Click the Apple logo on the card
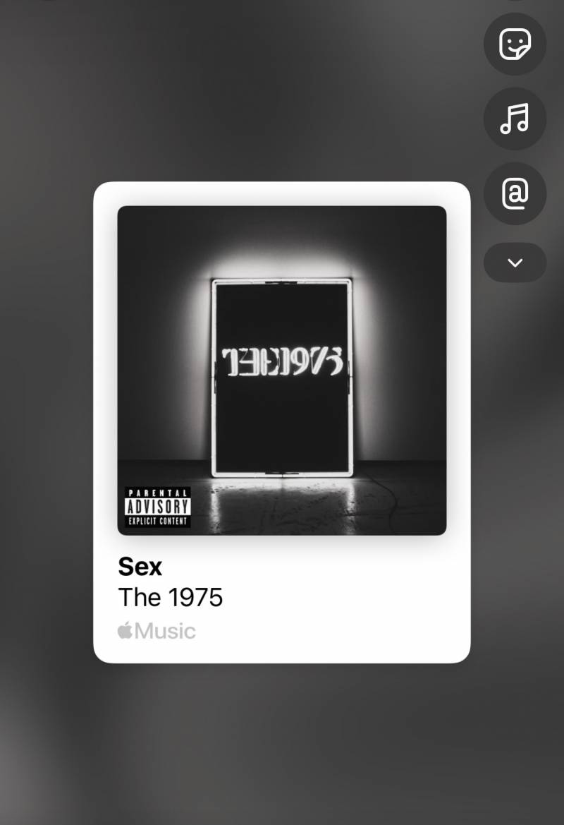Viewport: 564px width, 825px height. pyautogui.click(x=125, y=630)
